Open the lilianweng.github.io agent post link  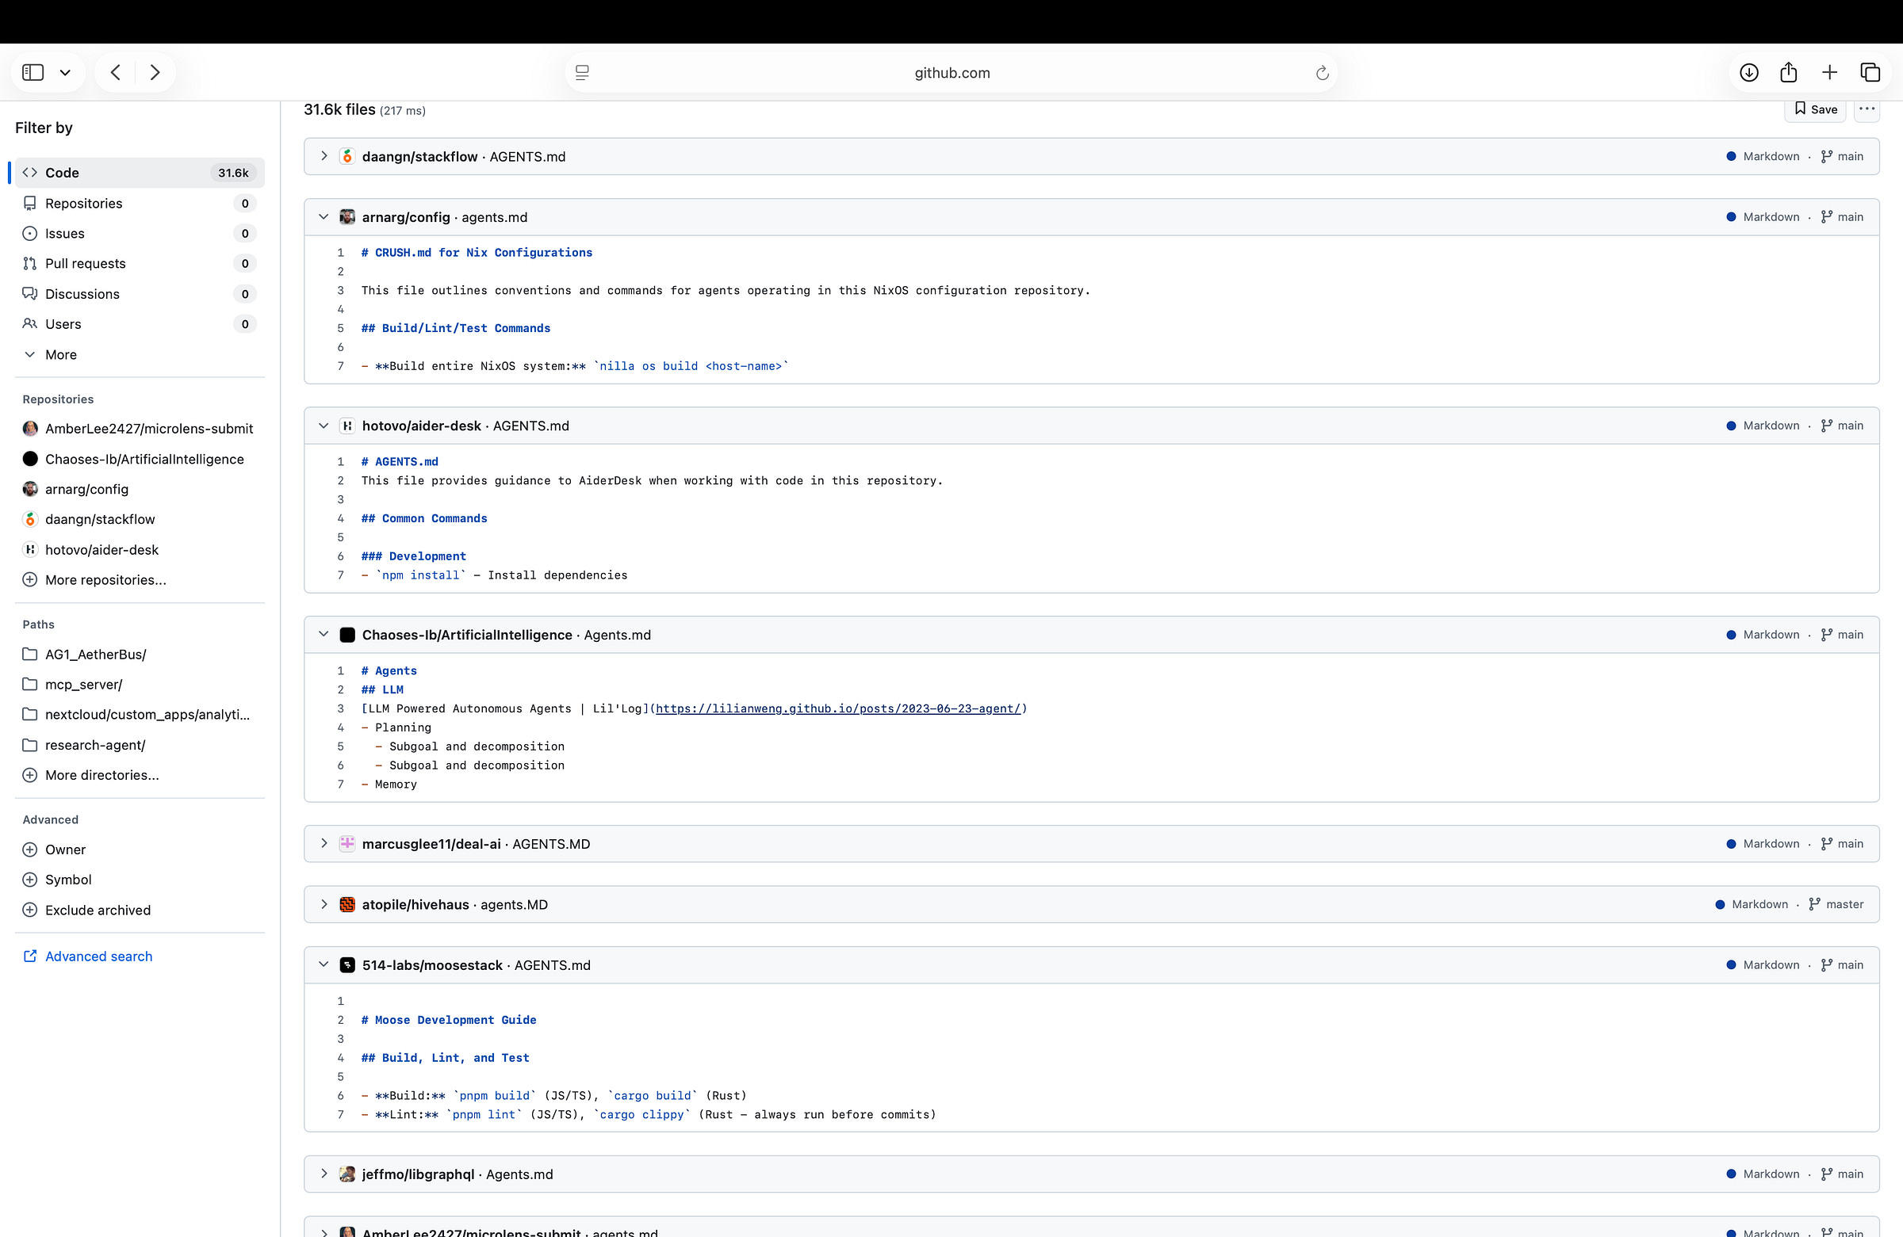(838, 708)
